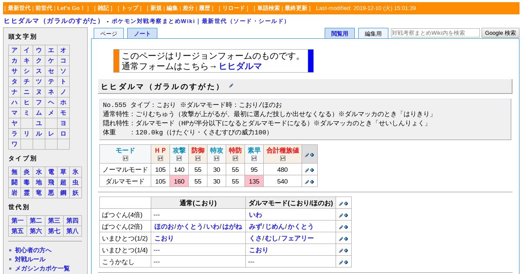The image size is (523, 274).
Task: Click the sort icon under 素早
Action: tap(254, 158)
